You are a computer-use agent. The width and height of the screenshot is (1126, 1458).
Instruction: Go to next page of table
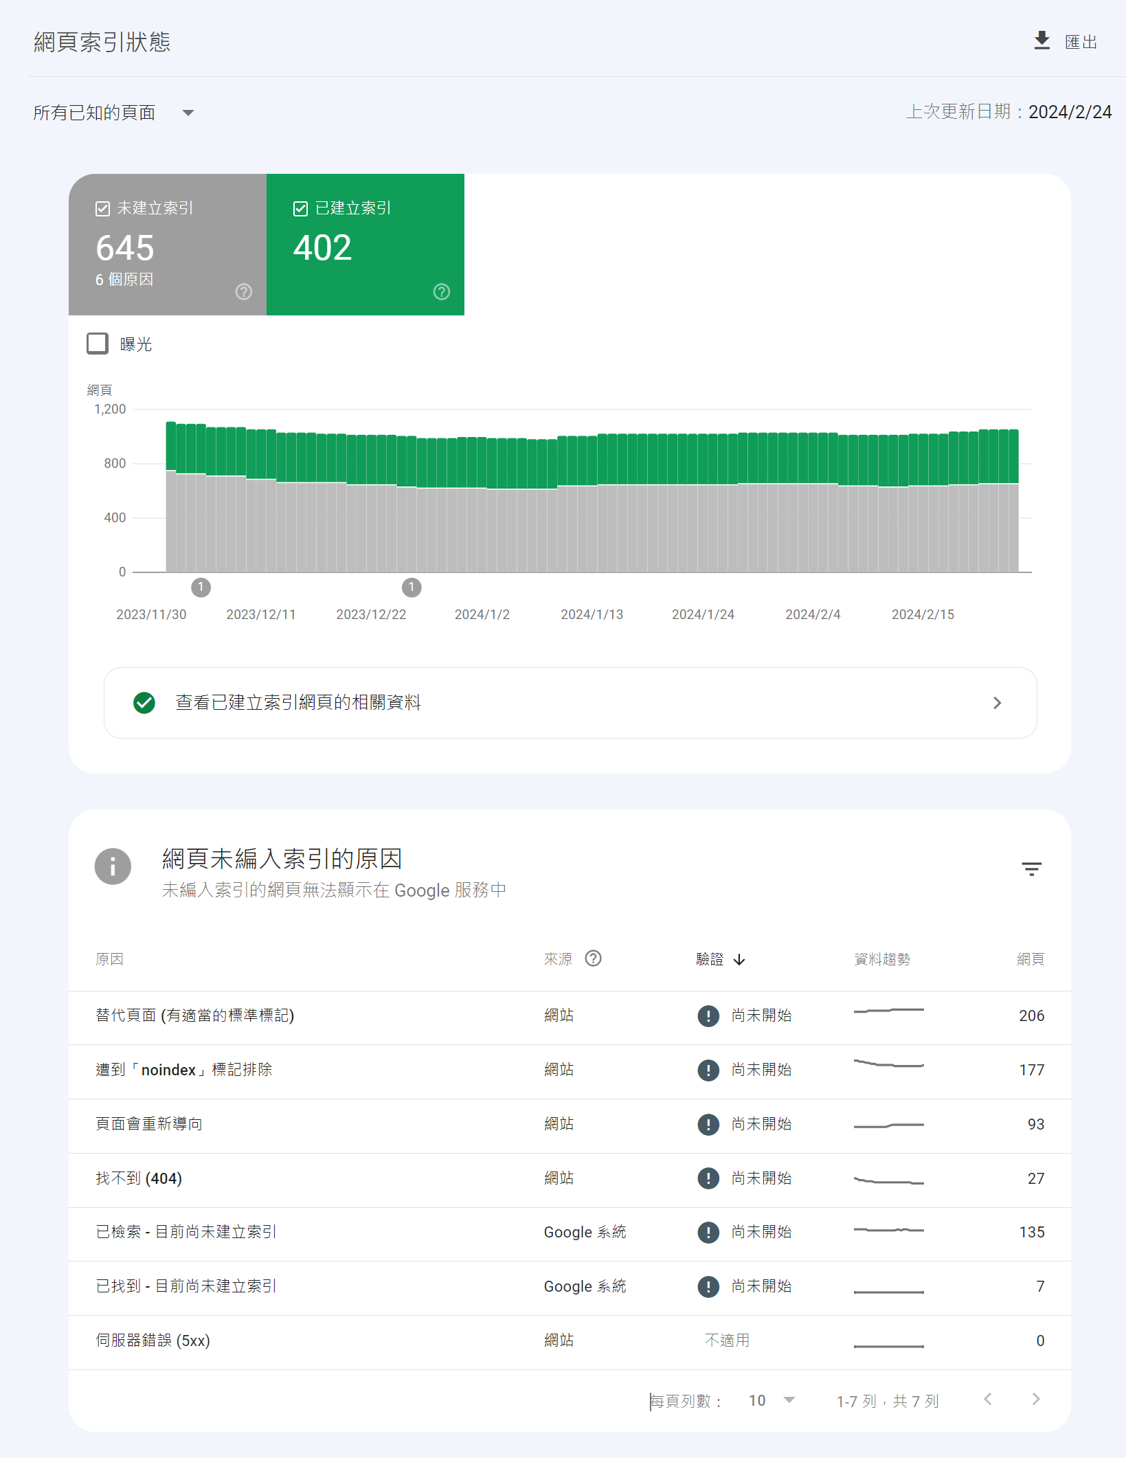(x=1036, y=1400)
